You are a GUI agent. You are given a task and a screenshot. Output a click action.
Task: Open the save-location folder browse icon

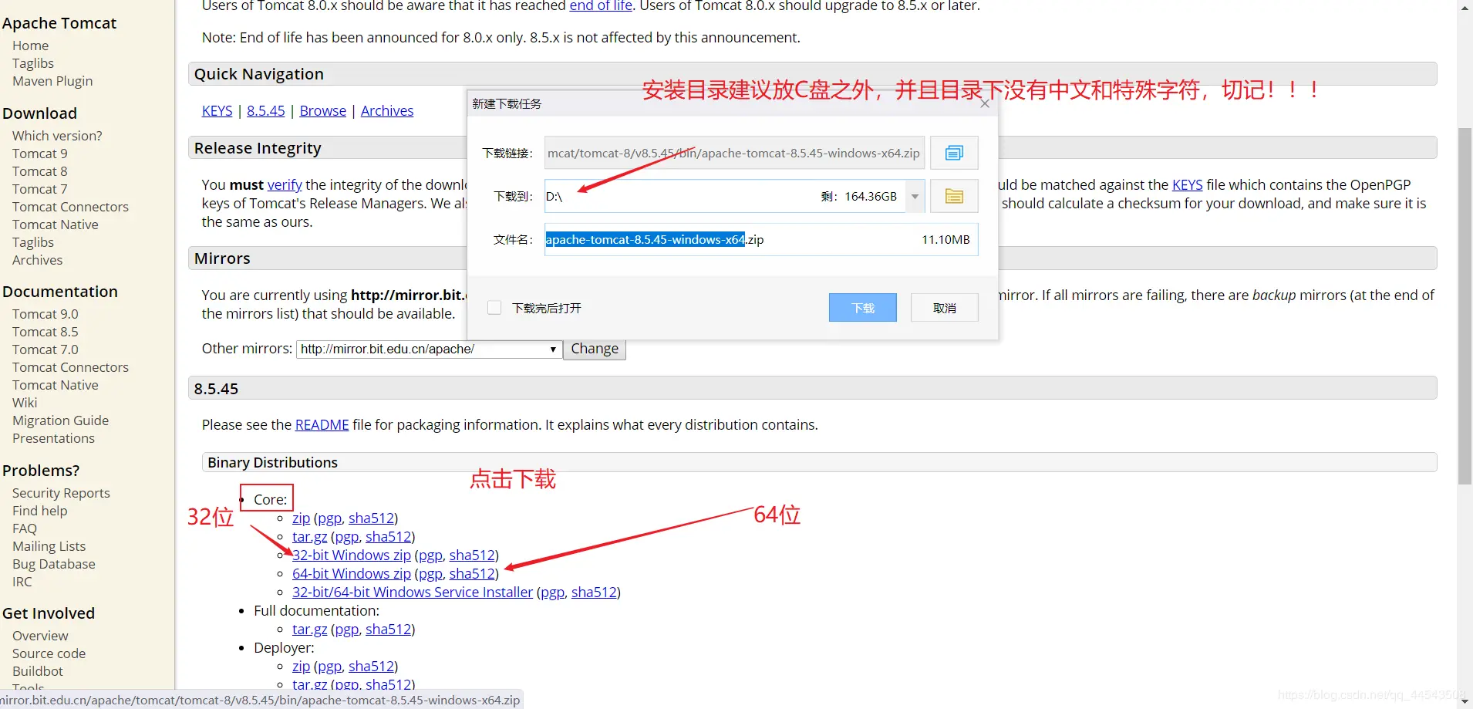[953, 195]
